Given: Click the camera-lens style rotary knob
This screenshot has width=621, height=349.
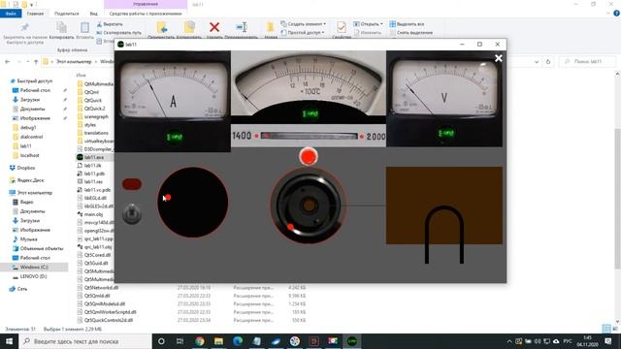Looking at the screenshot, I should tap(309, 205).
